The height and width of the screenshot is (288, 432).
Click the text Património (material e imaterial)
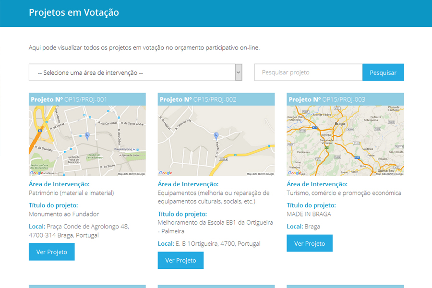click(72, 193)
